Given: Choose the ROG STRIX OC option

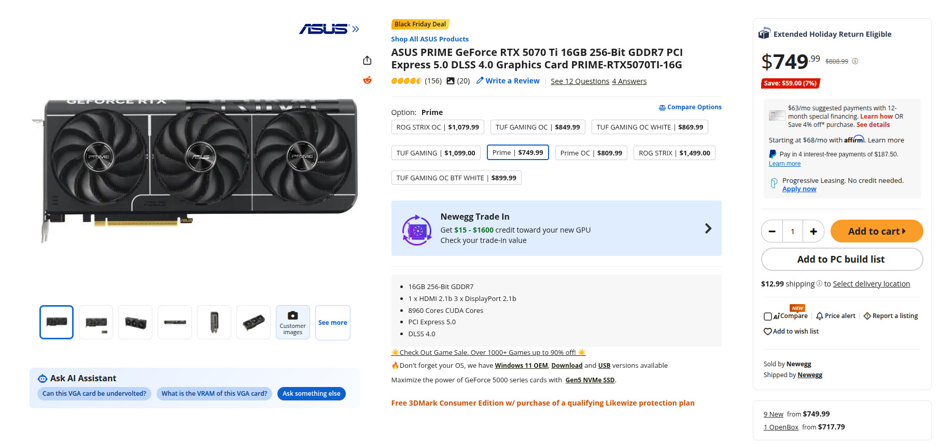Looking at the screenshot, I should pyautogui.click(x=437, y=127).
